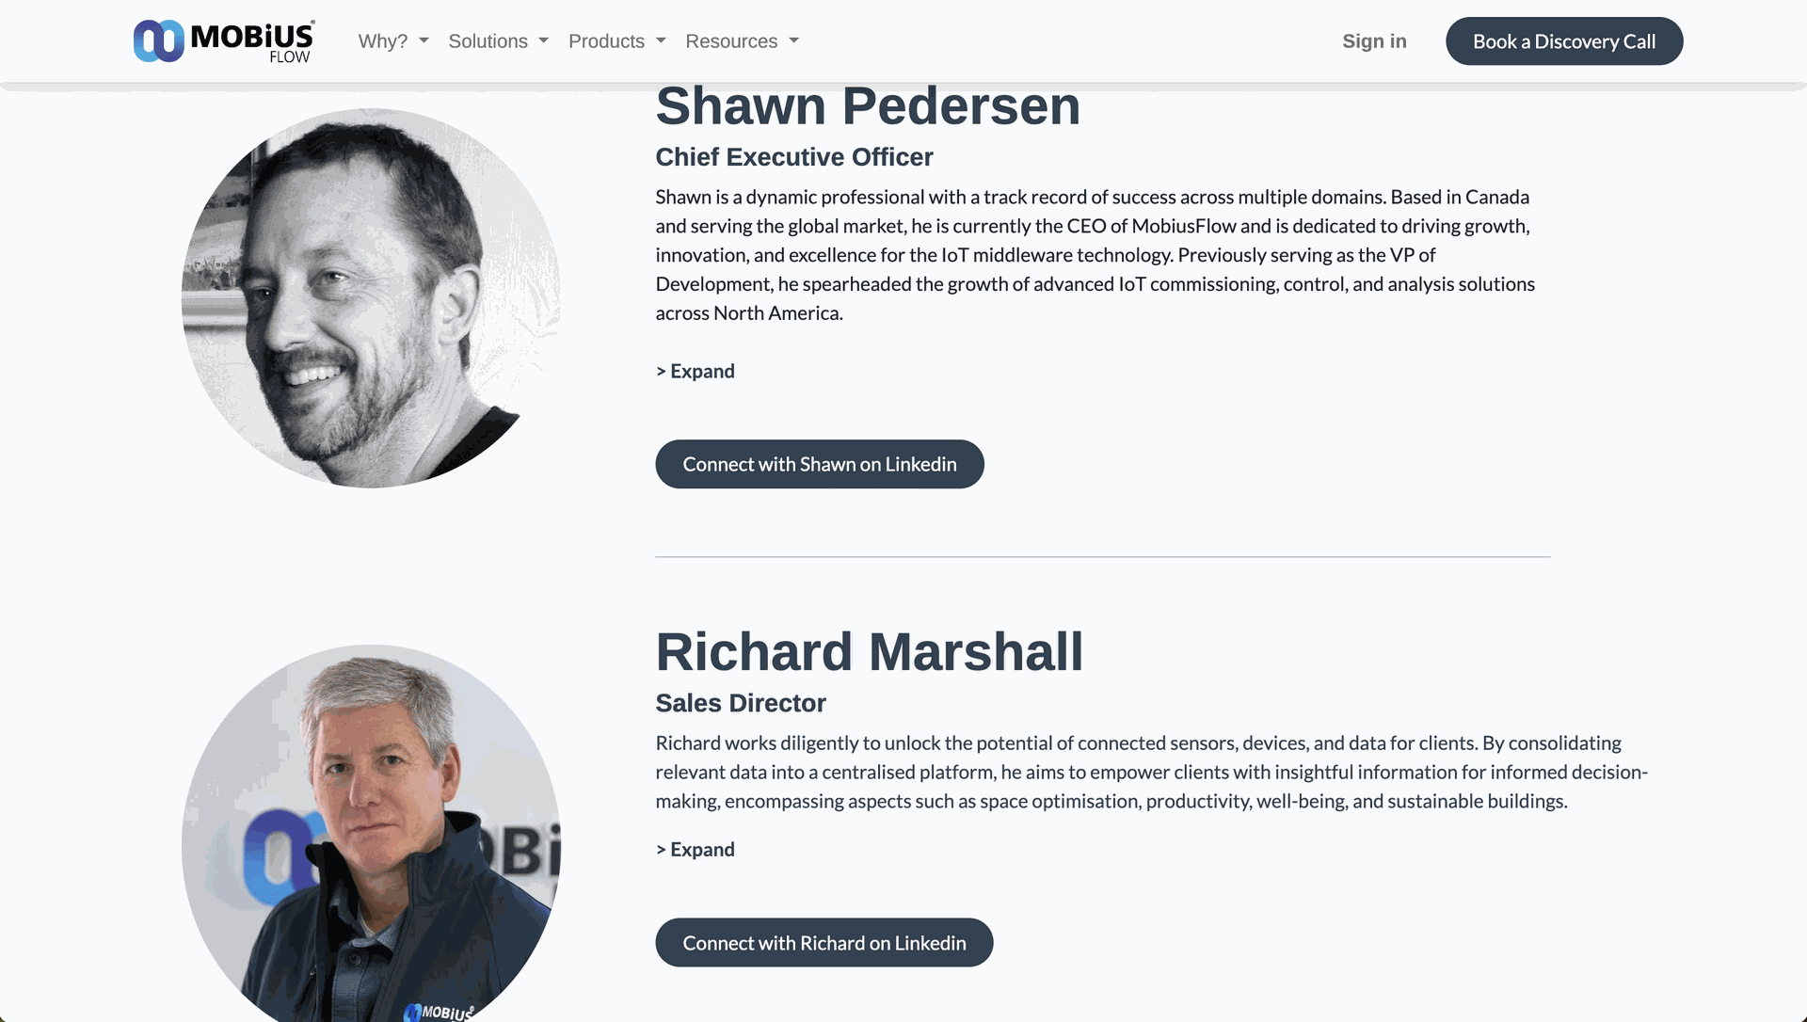1807x1022 pixels.
Task: Click the caret arrow next to Resources
Action: pyautogui.click(x=794, y=41)
